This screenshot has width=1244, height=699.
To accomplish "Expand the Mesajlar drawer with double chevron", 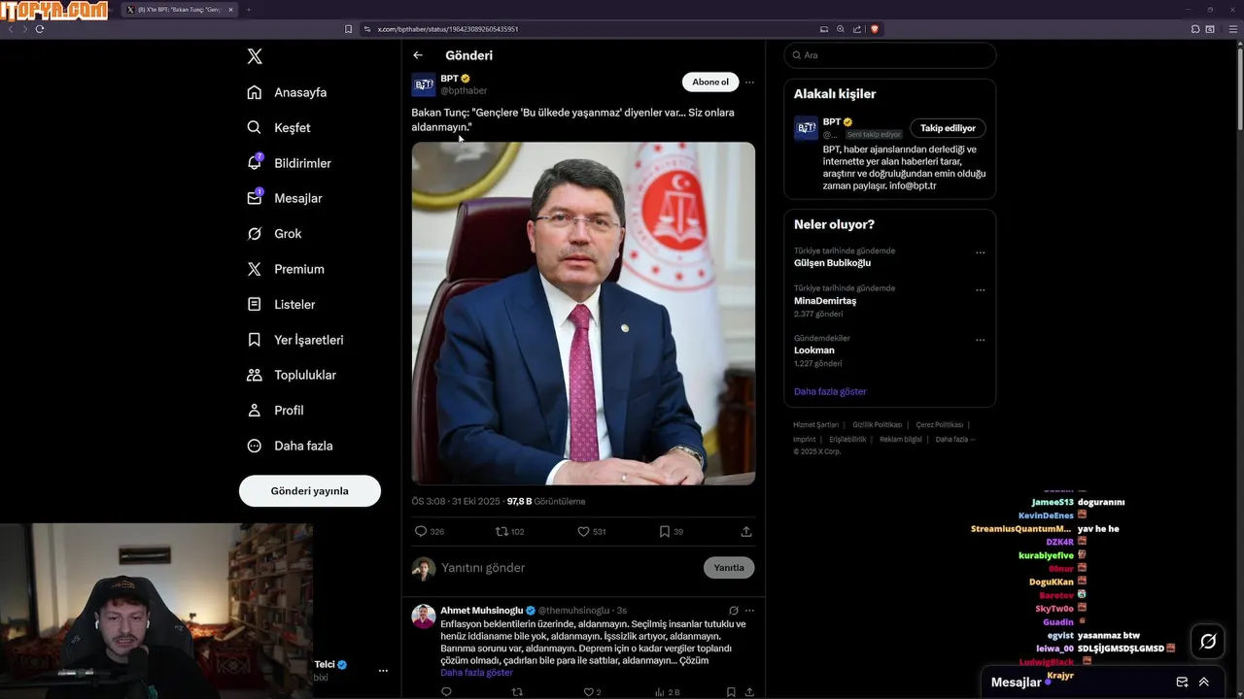I will (x=1204, y=682).
